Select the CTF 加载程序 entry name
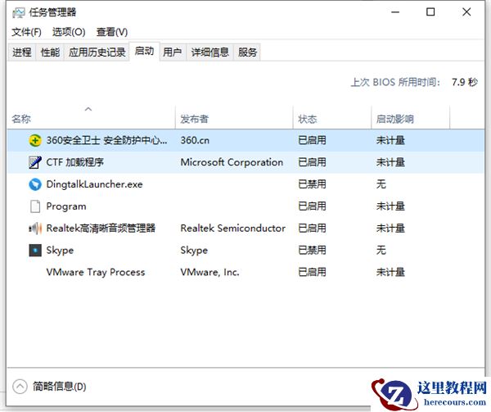The image size is (491, 412). pyautogui.click(x=75, y=162)
